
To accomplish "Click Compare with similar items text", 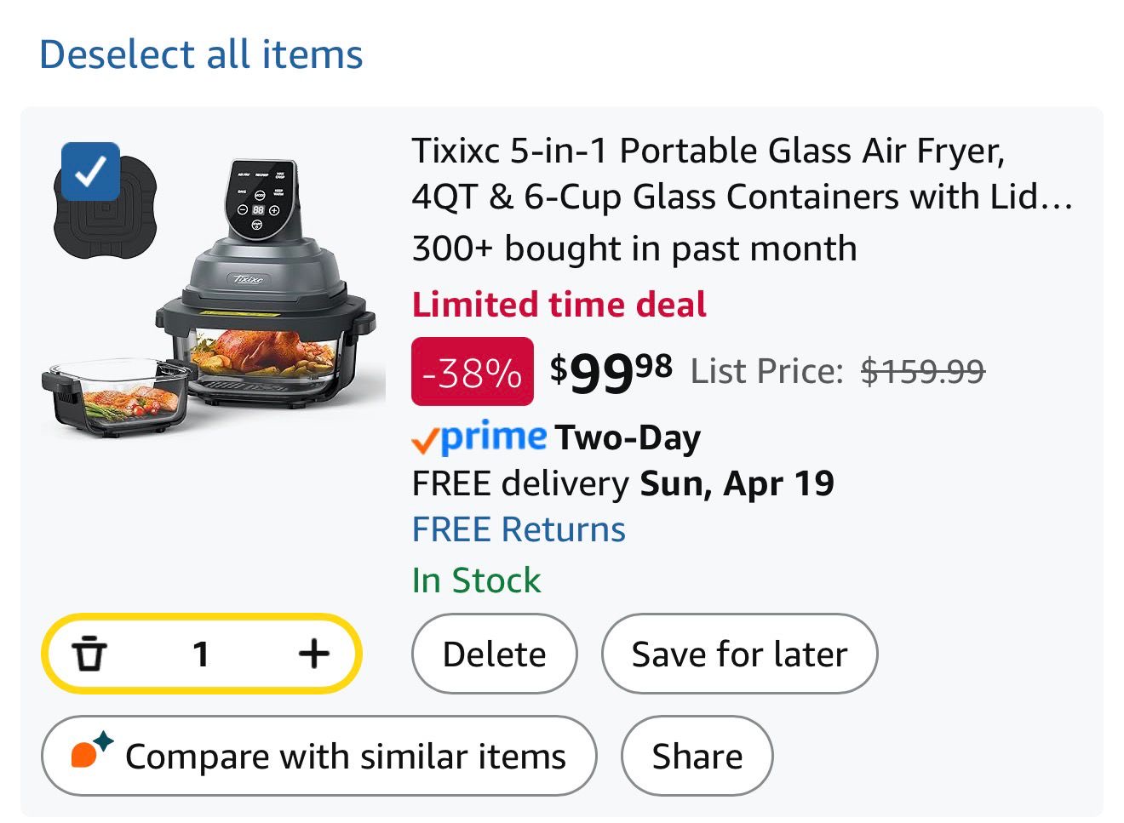I will click(x=345, y=756).
